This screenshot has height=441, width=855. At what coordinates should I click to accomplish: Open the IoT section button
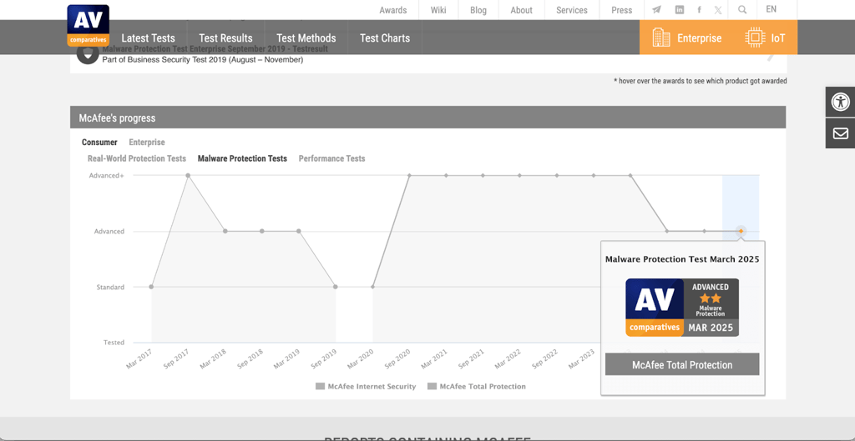pyautogui.click(x=765, y=38)
